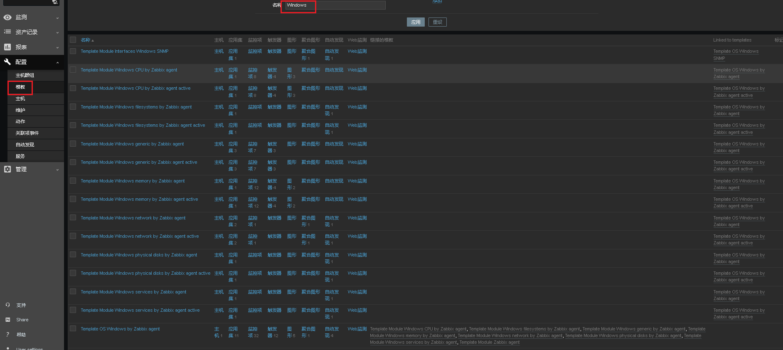Open Web监测 link in Interfaces Windows SNMP row
The width and height of the screenshot is (783, 350).
357,51
